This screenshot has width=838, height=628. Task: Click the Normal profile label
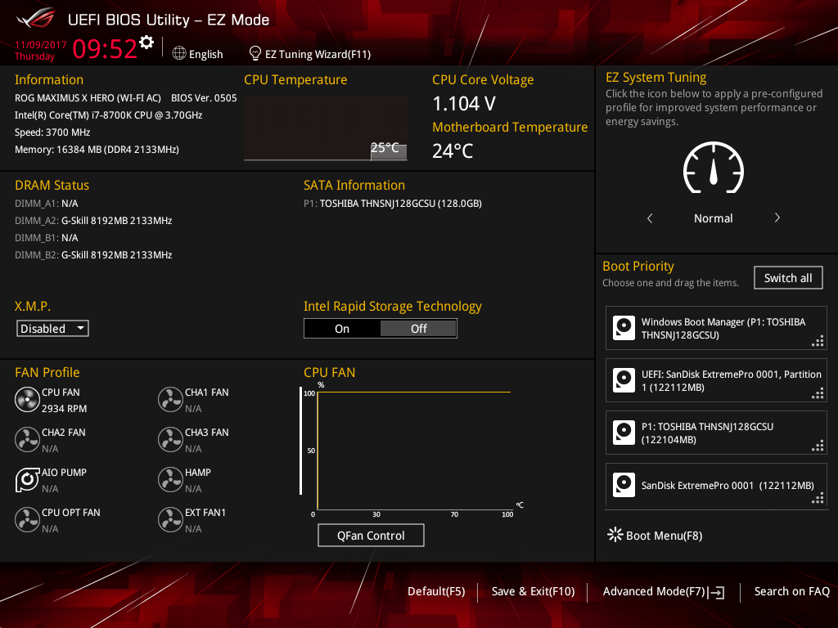coord(714,218)
